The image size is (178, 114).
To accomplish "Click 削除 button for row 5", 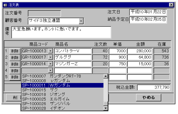I will 15,77.
